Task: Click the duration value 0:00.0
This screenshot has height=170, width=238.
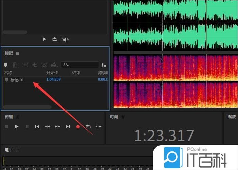Action: [103, 79]
